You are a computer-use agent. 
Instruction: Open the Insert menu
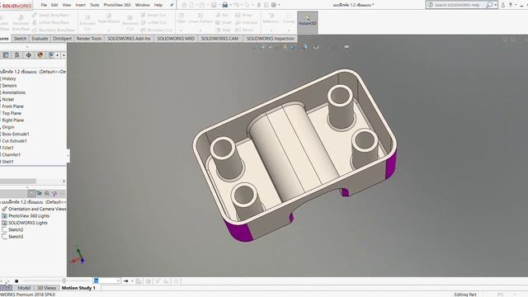pos(80,5)
